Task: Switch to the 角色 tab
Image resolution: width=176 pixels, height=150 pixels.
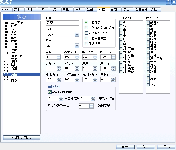Action: tap(7, 10)
